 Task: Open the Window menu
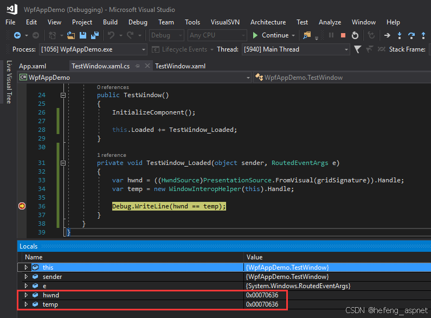[364, 22]
